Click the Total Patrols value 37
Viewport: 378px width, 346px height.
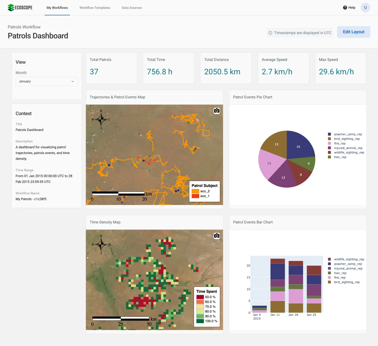click(94, 72)
